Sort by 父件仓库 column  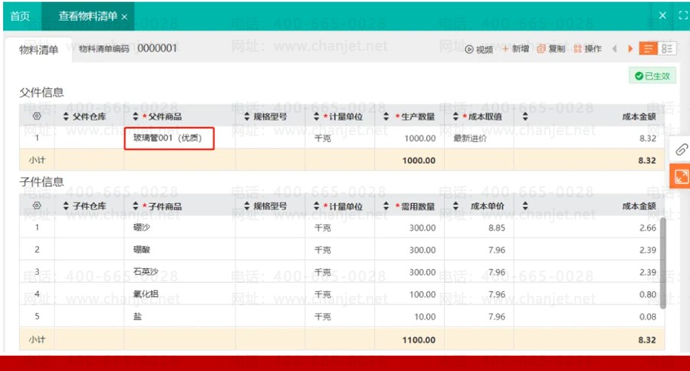[66, 117]
